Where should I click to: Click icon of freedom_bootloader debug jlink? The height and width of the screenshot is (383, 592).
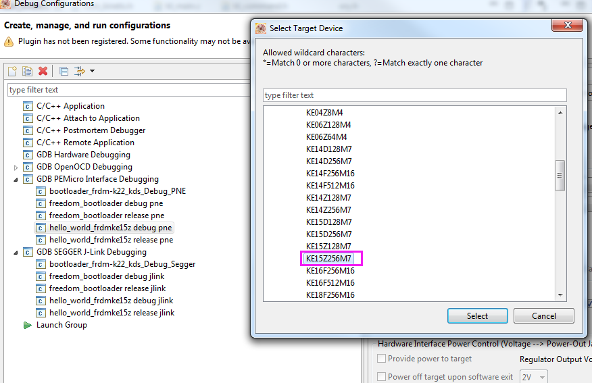coord(41,276)
